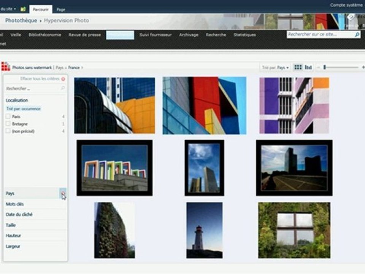Open the Trié par Pays dropdown
The width and height of the screenshot is (365, 274).
pyautogui.click(x=275, y=68)
